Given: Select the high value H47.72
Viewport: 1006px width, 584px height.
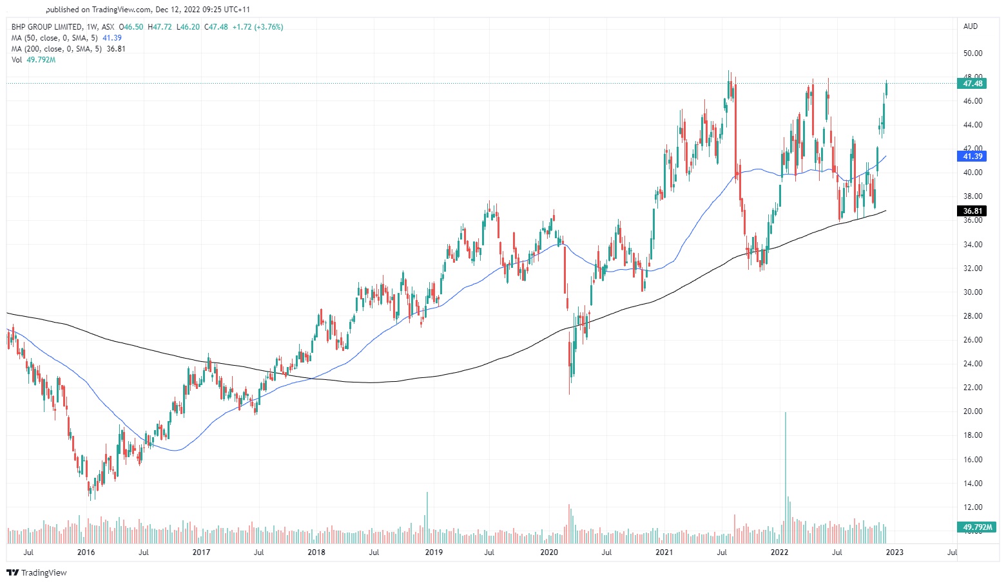Looking at the screenshot, I should tap(160, 27).
